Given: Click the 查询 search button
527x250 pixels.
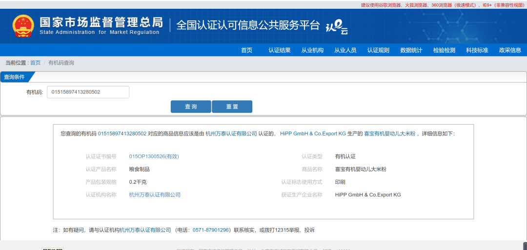Looking at the screenshot, I should click(191, 107).
